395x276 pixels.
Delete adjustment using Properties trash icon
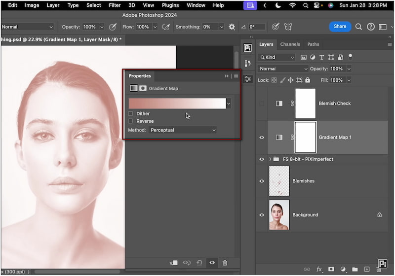click(x=225, y=263)
